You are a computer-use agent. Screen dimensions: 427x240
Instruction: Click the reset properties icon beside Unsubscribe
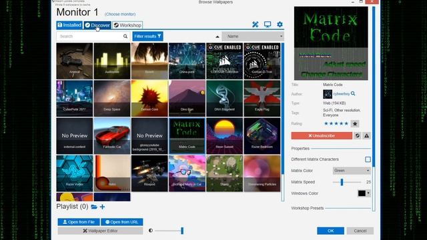click(358, 135)
